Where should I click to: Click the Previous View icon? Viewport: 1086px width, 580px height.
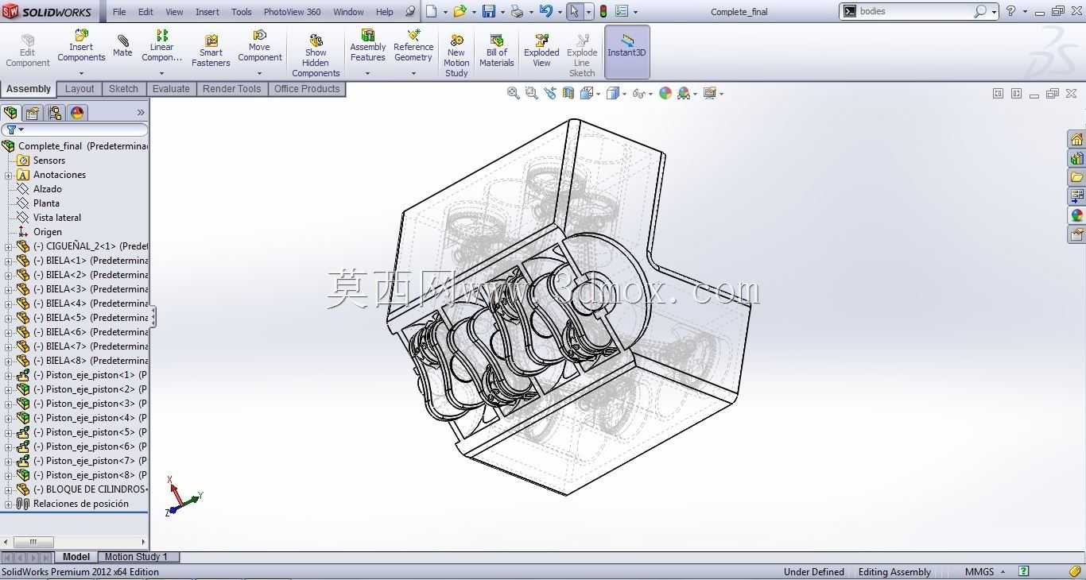550,93
